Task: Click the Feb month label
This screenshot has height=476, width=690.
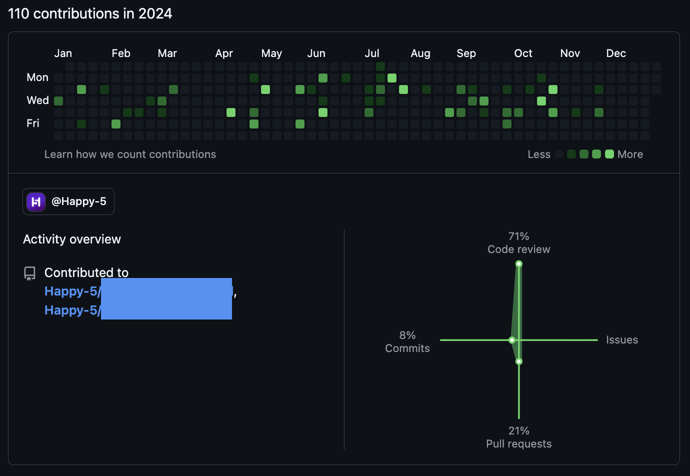Action: pyautogui.click(x=121, y=53)
